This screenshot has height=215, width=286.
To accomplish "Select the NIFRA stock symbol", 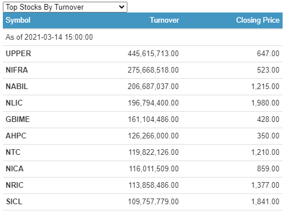I will (x=17, y=70).
